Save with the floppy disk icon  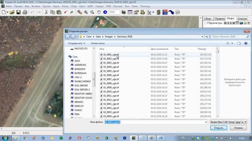19,12
